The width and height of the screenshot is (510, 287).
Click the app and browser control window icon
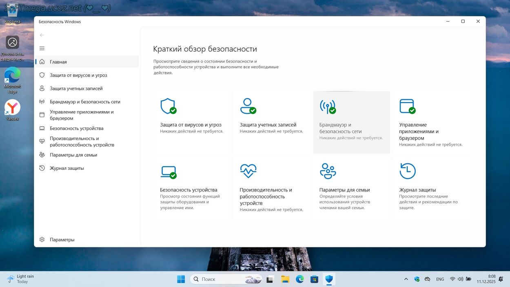click(407, 106)
